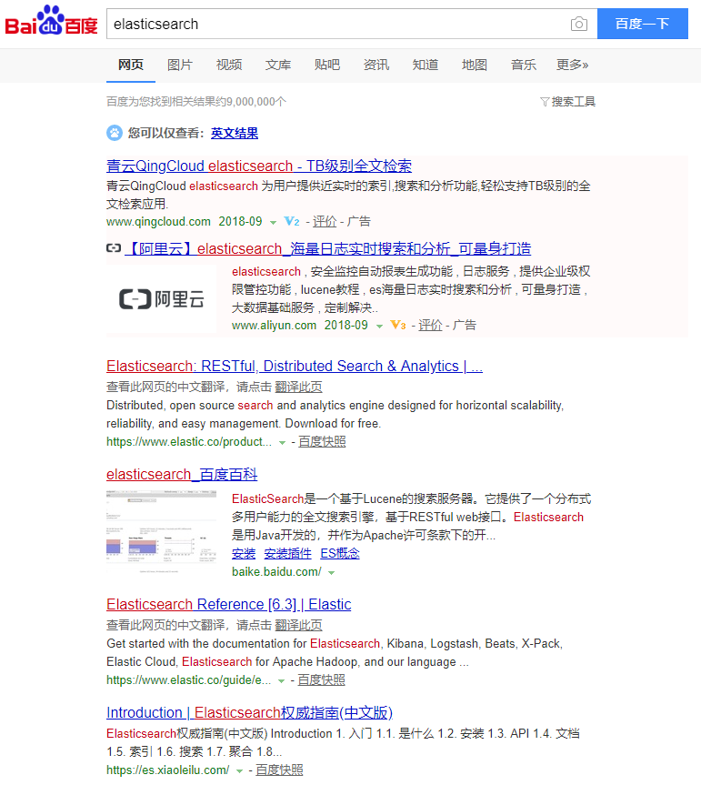Expand dropdown arrow after elastic.co/product URL
This screenshot has height=785, width=701.
click(282, 443)
